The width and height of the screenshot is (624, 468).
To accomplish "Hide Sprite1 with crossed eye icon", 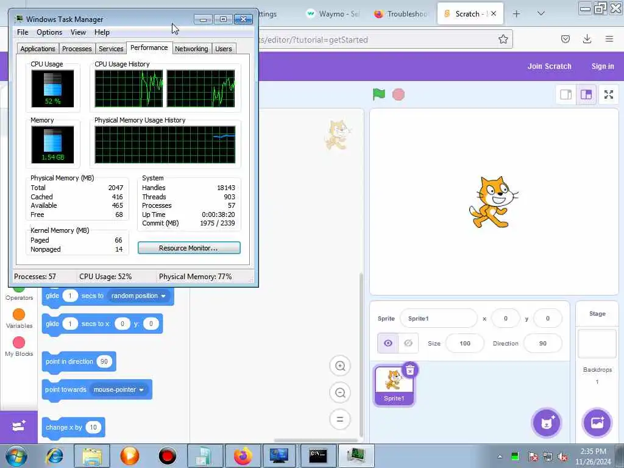I will pyautogui.click(x=408, y=343).
